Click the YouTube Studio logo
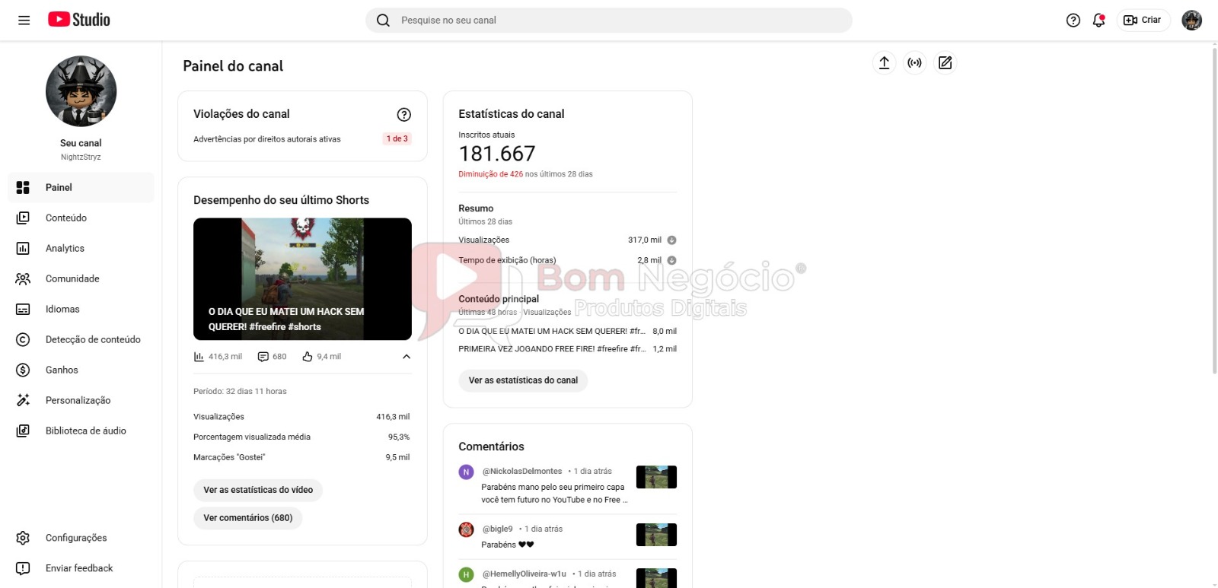 [x=79, y=20]
